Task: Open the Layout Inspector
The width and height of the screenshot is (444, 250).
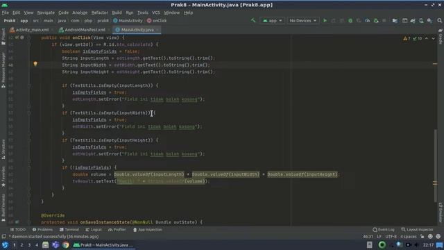Action: click(418, 230)
